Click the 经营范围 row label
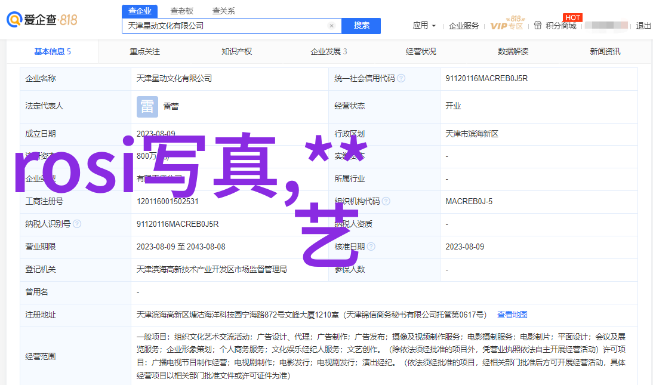This screenshot has width=653, height=385. [41, 357]
